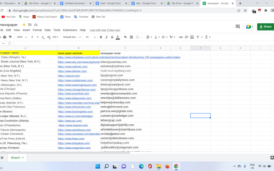The image size is (274, 171).
Task: Open the Extensions menu
Action: tap(70, 30)
